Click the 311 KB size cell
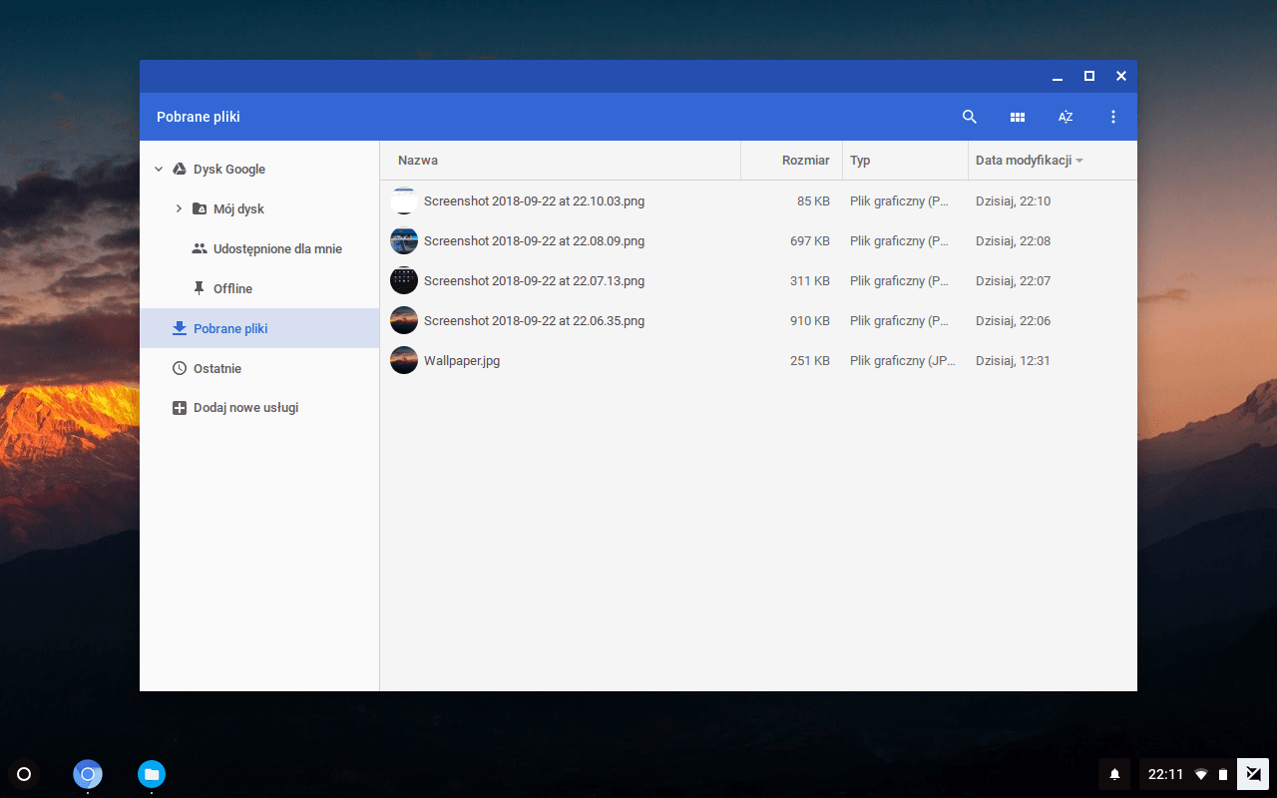Screen dimensions: 1277x798 [810, 280]
